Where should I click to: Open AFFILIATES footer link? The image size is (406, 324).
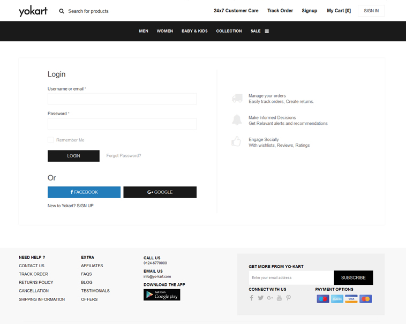pyautogui.click(x=92, y=266)
